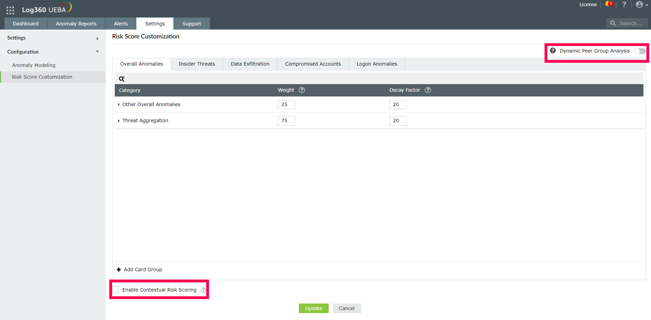Screen dimensions: 651x320
Task: Edit weight for Other Overall Anomalies
Action: click(x=287, y=104)
